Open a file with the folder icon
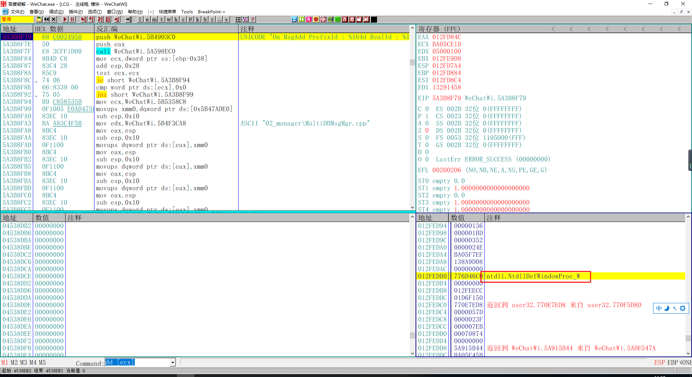The image size is (692, 377). point(39,19)
